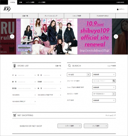This screenshot has width=128, height=136.
Task: Click the SHIBUYA 109 logo
Action: coord(7,9)
